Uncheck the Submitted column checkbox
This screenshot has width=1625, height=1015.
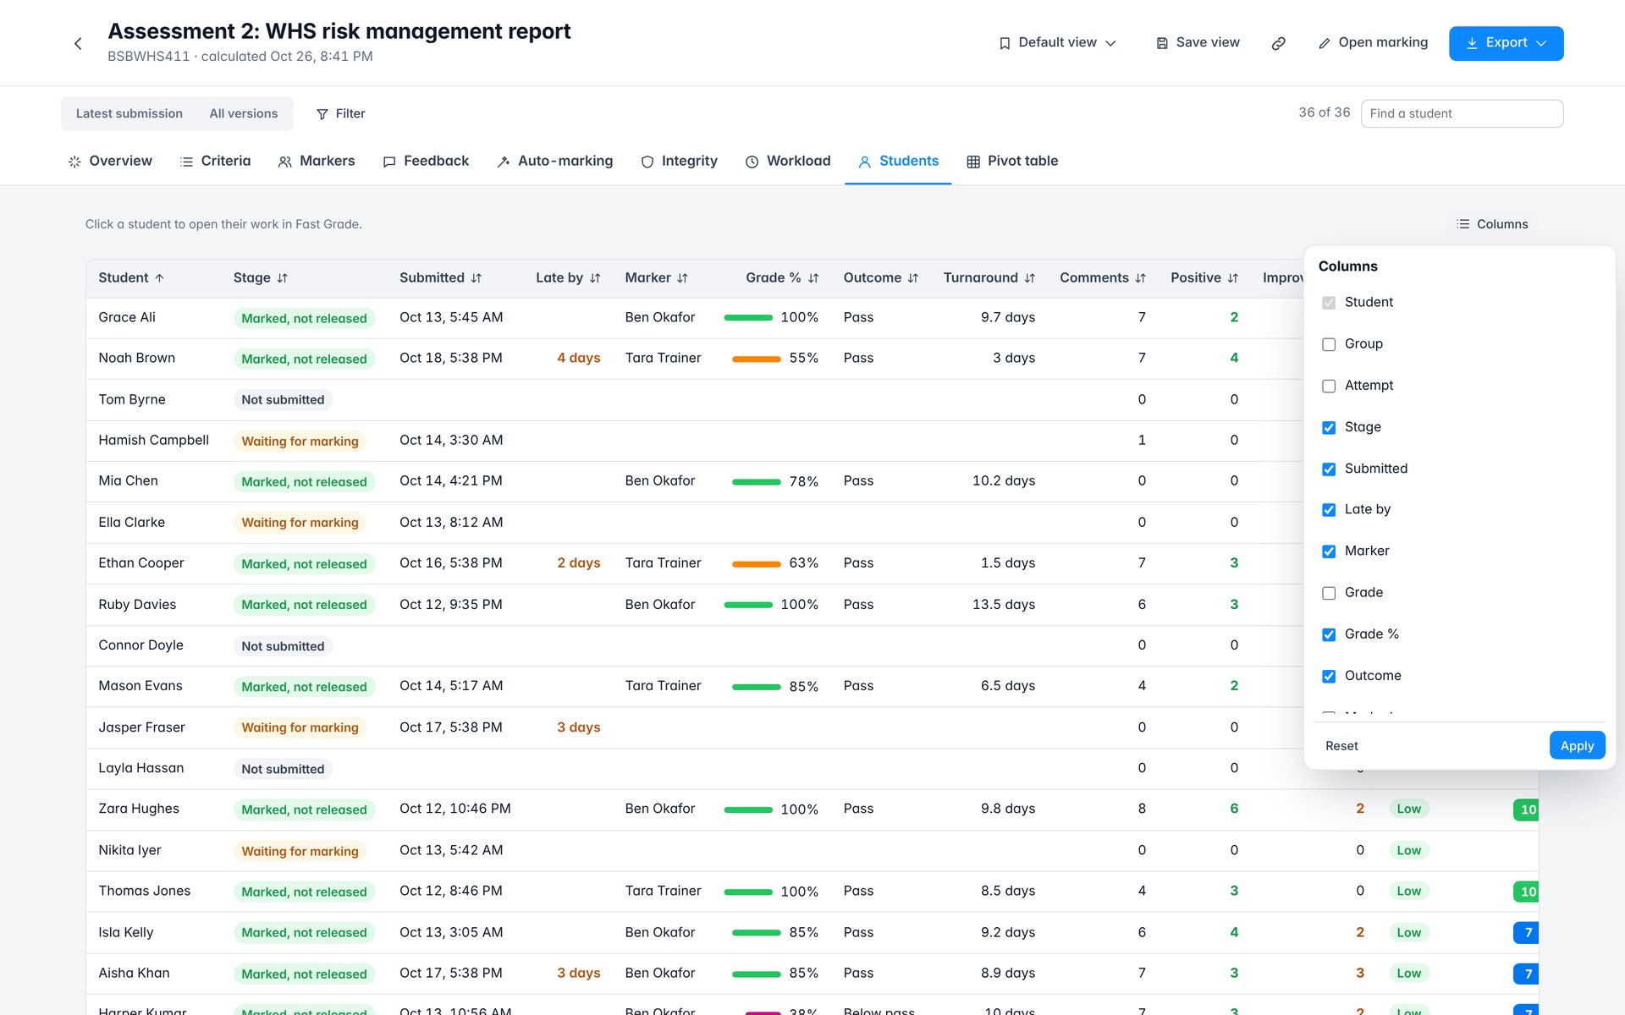tap(1329, 469)
